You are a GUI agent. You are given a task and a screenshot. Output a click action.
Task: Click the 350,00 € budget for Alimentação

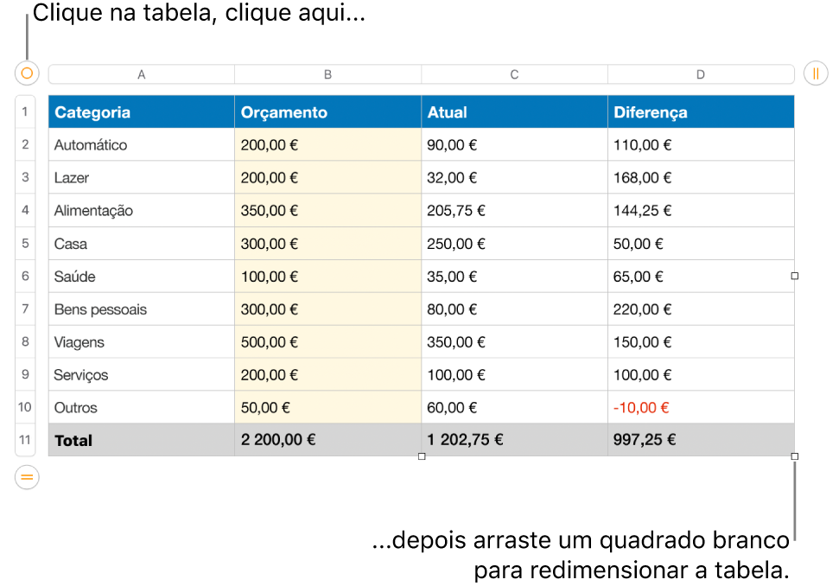[x=328, y=210]
